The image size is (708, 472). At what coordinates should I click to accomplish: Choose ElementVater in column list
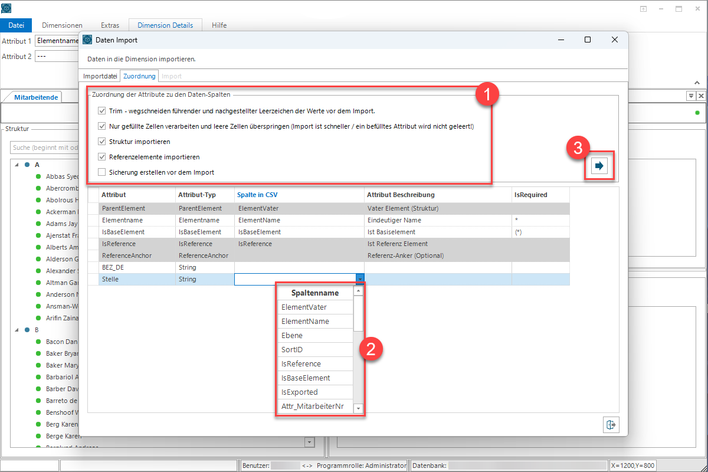(x=315, y=307)
